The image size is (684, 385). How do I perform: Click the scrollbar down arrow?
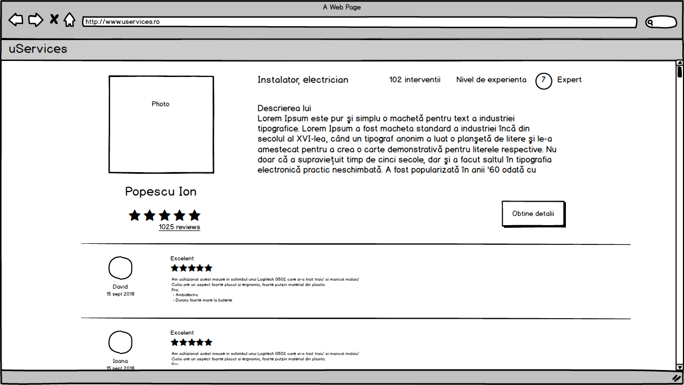coord(680,367)
